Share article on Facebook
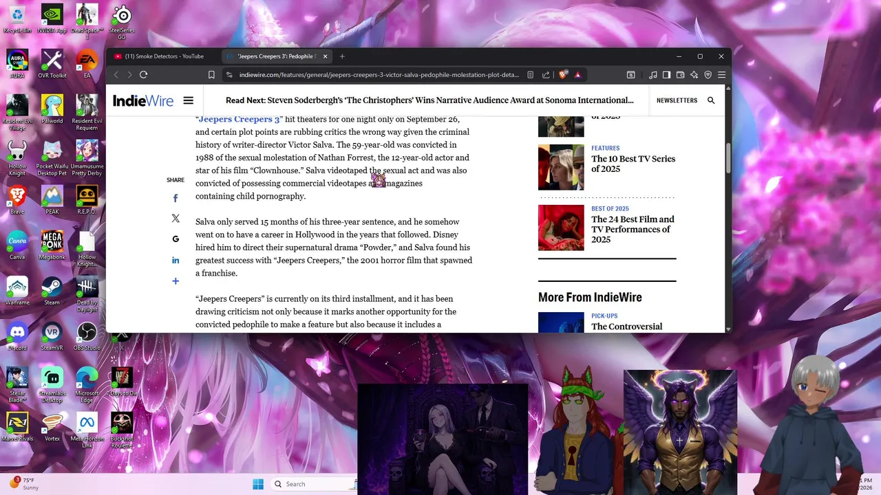The image size is (881, 495). (176, 198)
